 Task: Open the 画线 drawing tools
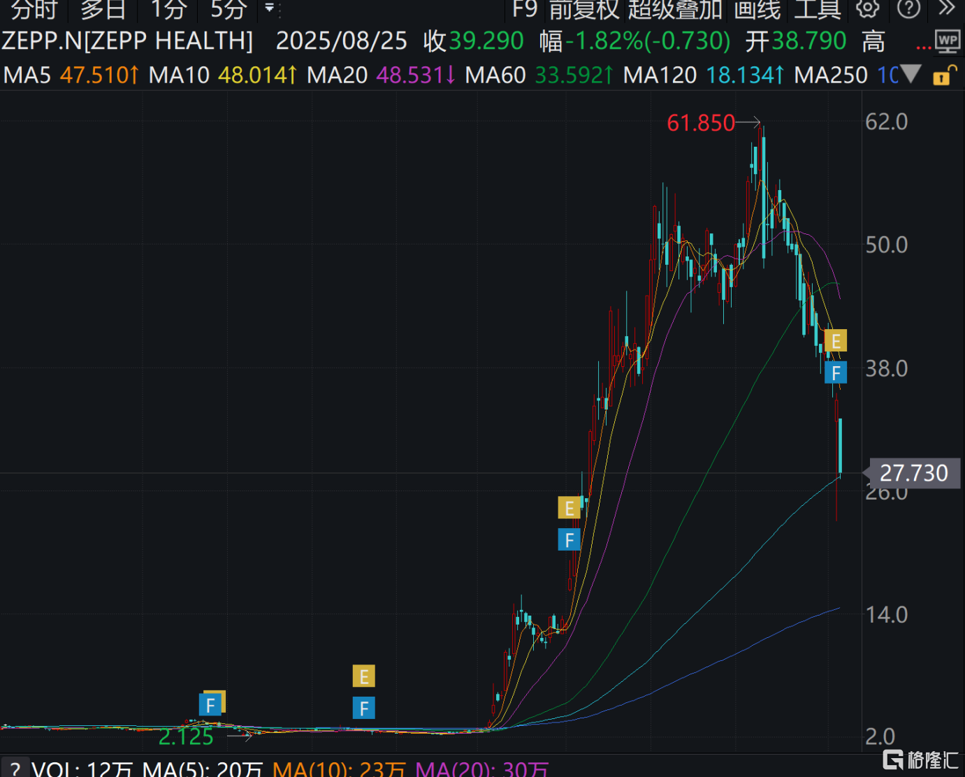point(757,9)
